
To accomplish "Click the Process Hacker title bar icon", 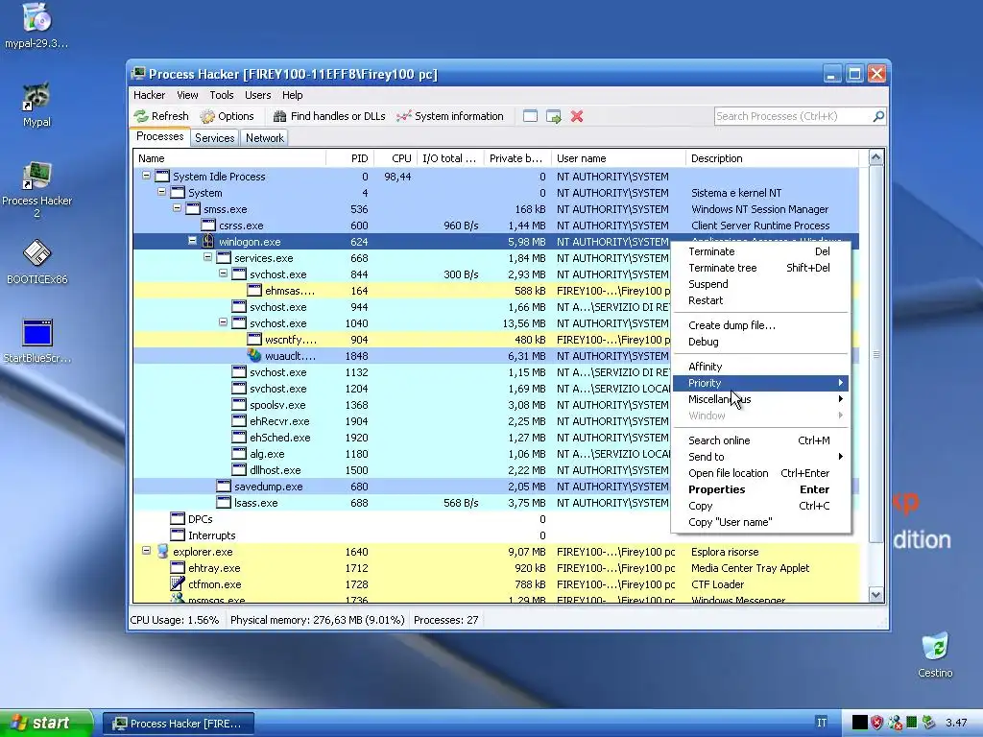I will [138, 74].
